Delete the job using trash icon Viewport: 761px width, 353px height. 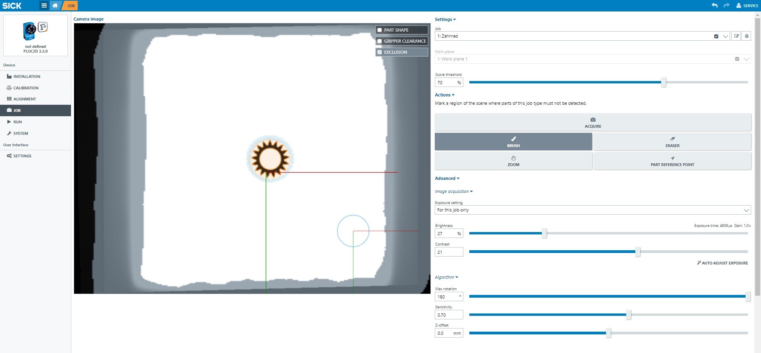[747, 36]
